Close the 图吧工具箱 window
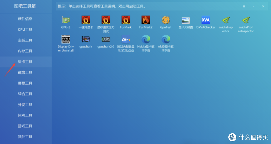 point(263,6)
